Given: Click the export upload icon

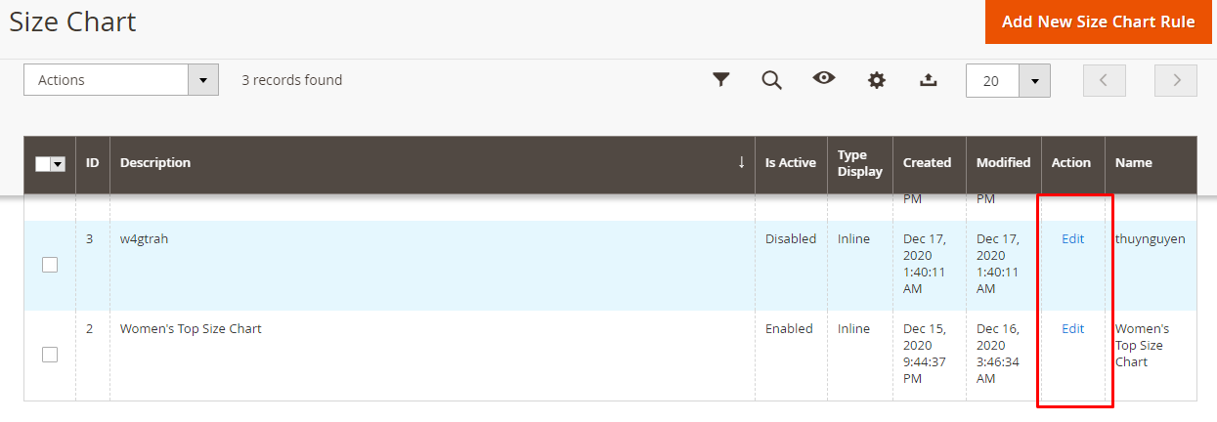Looking at the screenshot, I should [929, 80].
